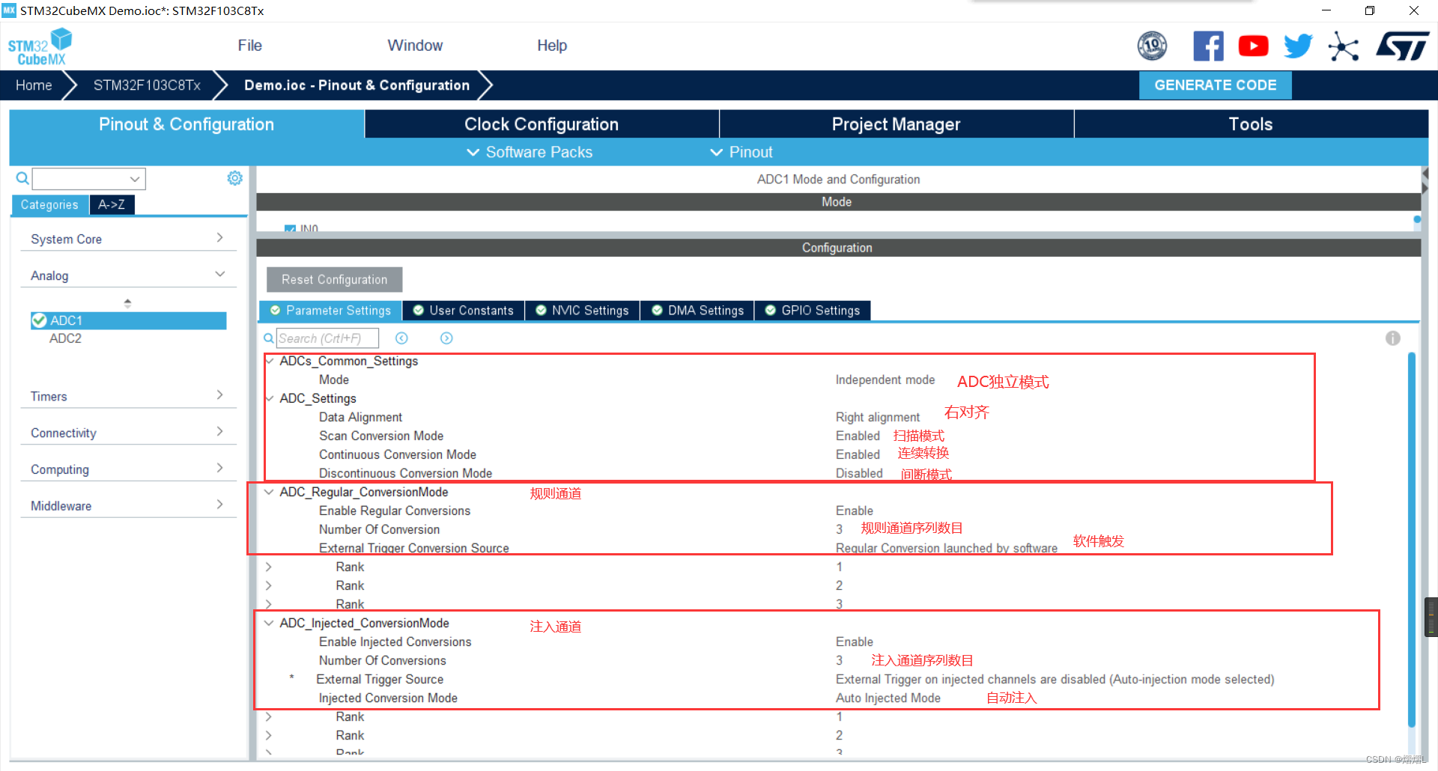Open the Facebook icon link
1438x771 pixels.
(x=1208, y=46)
